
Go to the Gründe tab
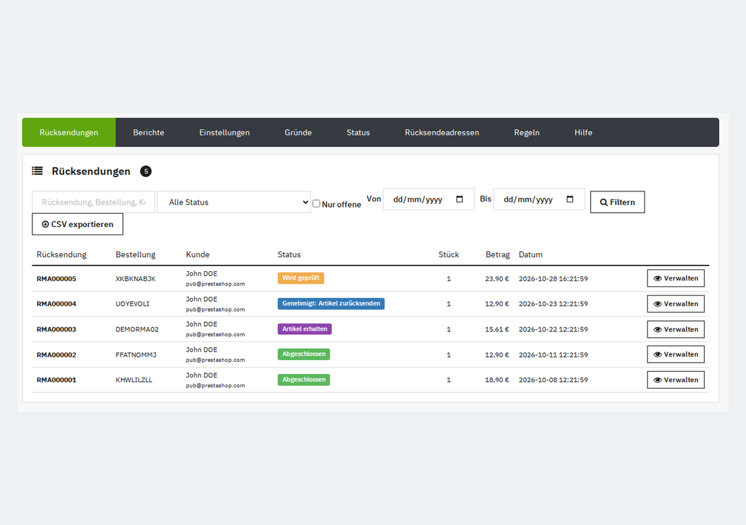[x=298, y=132]
